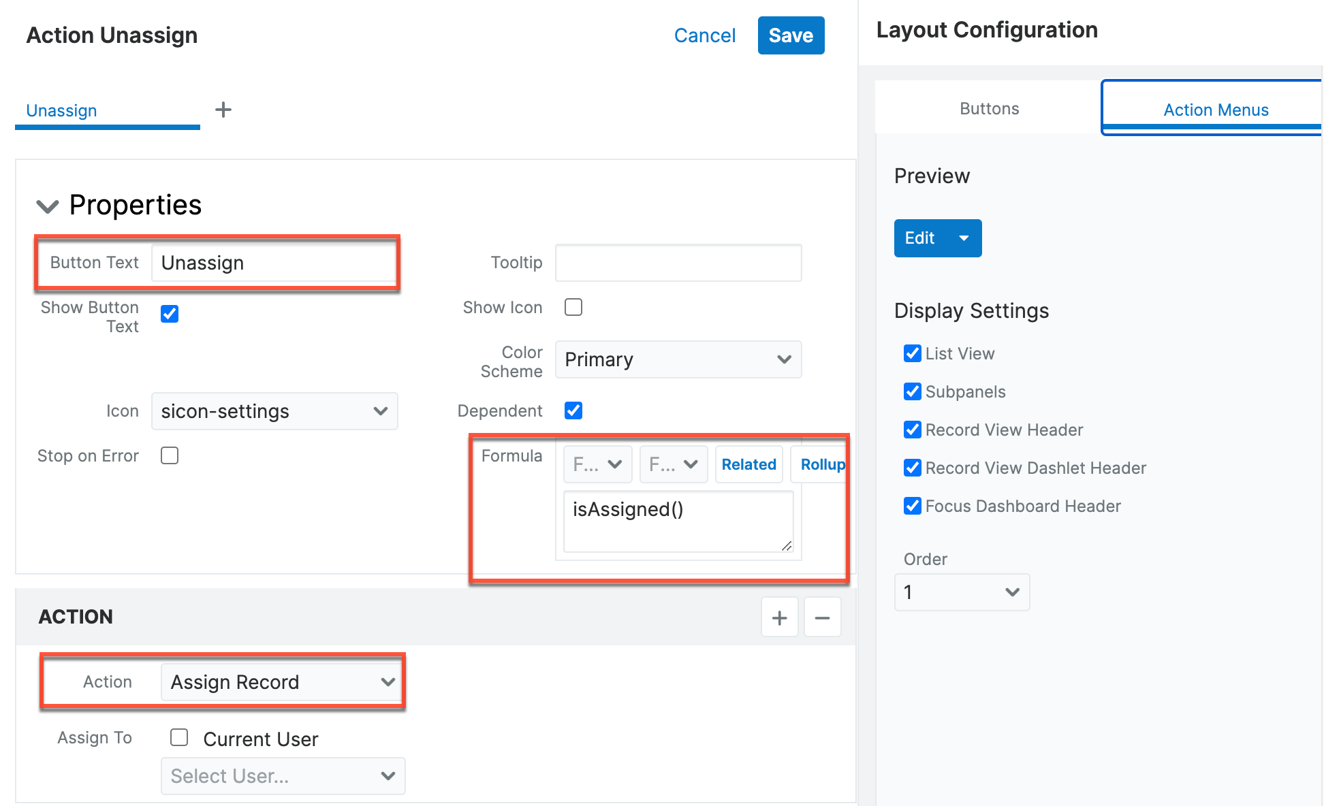
Task: Check the Stop on Error checkbox
Action: pos(170,455)
